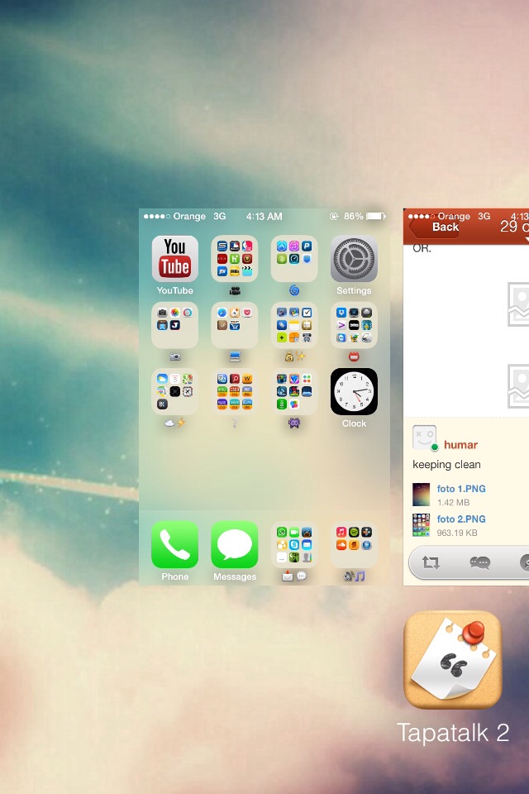Select the foto 1.PNG thumbnail preview
This screenshot has height=794, width=529.
(422, 495)
